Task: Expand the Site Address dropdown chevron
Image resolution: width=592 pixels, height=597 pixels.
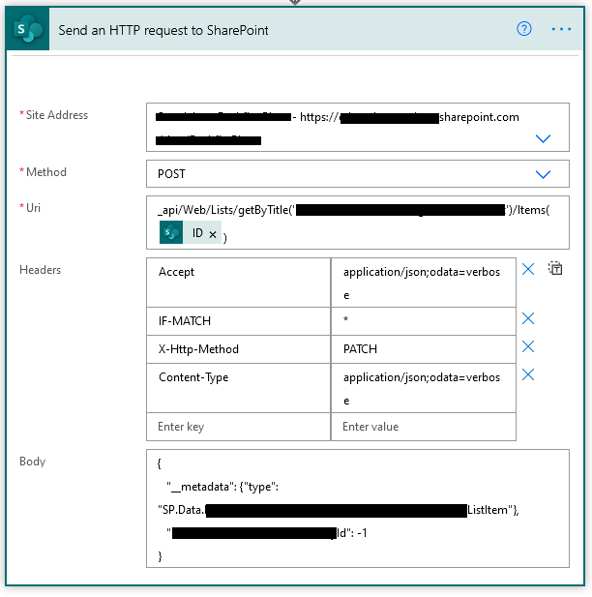Action: click(x=543, y=138)
